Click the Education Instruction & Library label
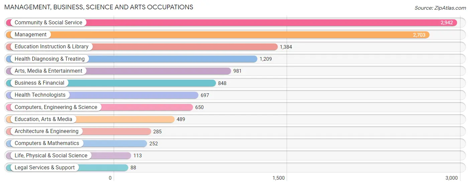The image size is (470, 186). pos(51,47)
